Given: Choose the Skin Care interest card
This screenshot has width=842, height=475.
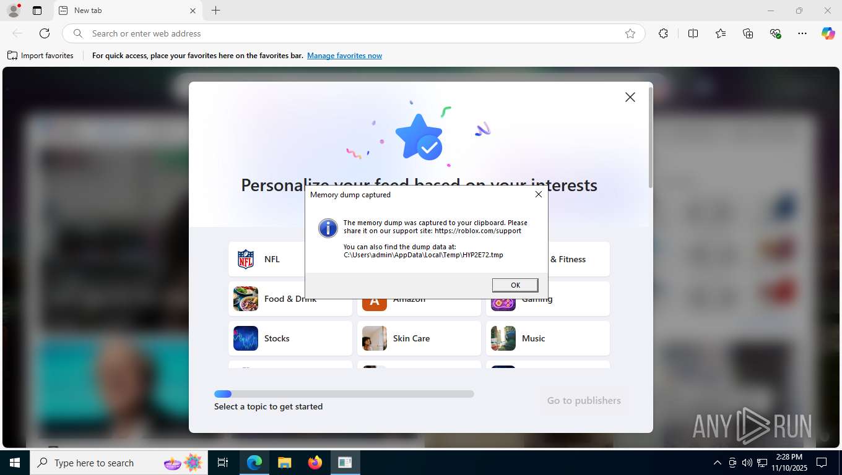Looking at the screenshot, I should (x=419, y=338).
